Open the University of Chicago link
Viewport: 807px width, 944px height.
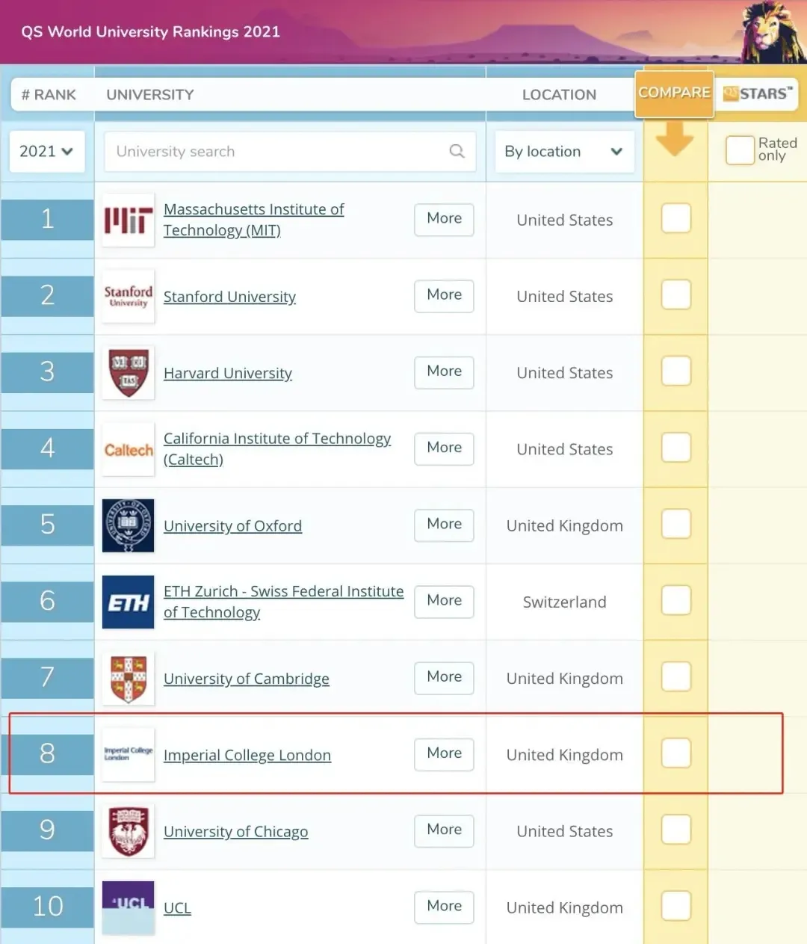click(235, 831)
